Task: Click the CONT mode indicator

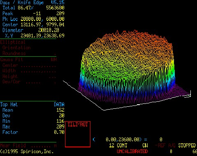Action: [122, 145]
